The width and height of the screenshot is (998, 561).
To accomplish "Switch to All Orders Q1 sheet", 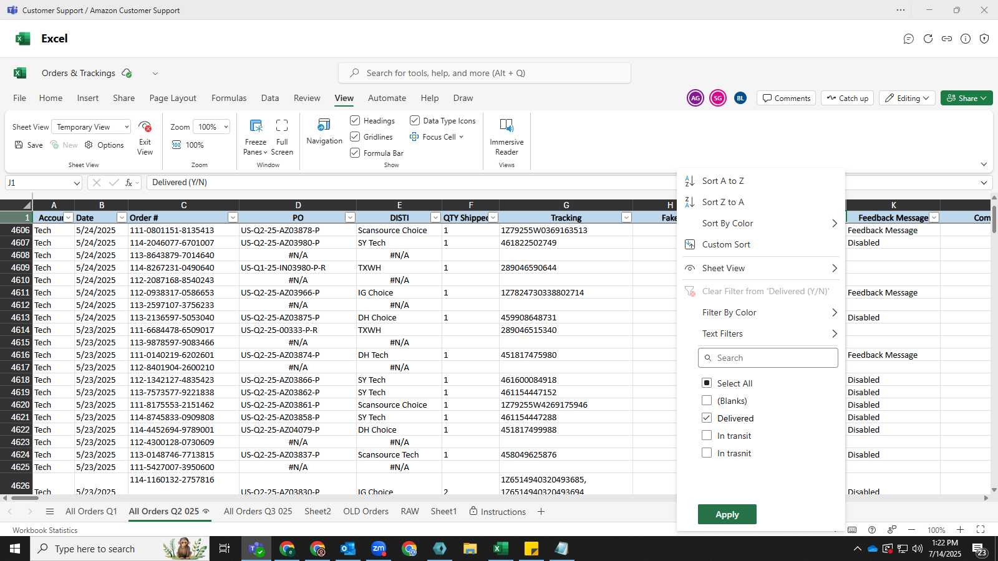I will pos(91,512).
